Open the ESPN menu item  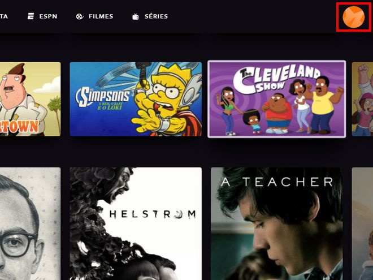(42, 16)
